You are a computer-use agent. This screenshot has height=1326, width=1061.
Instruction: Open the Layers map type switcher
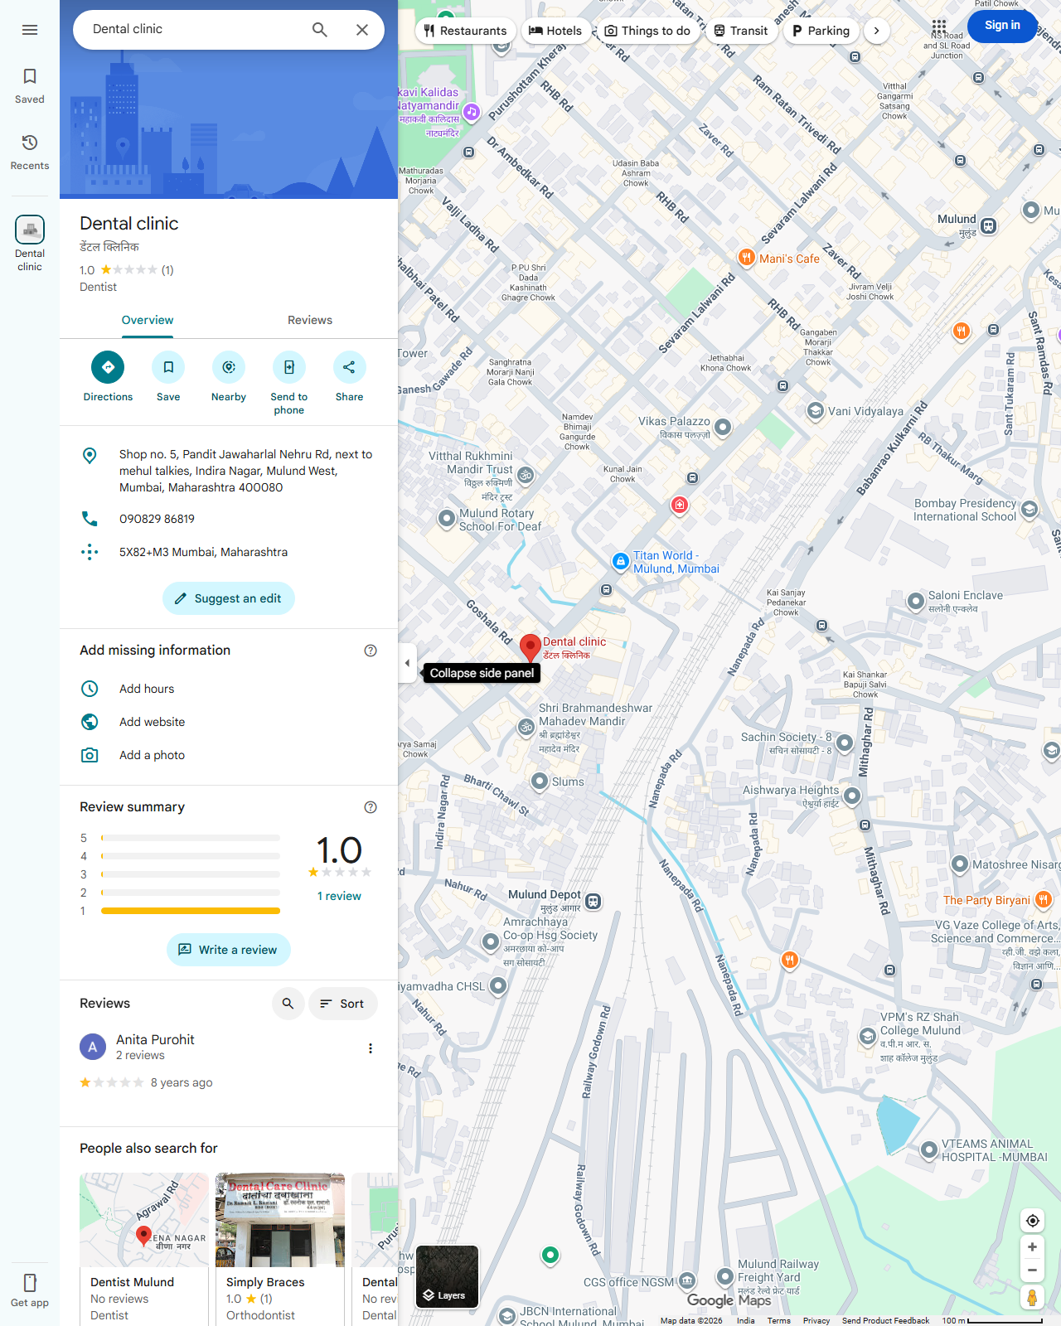447,1277
